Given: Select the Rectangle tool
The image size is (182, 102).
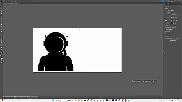Looking at the screenshot, I should pyautogui.click(x=1, y=16).
